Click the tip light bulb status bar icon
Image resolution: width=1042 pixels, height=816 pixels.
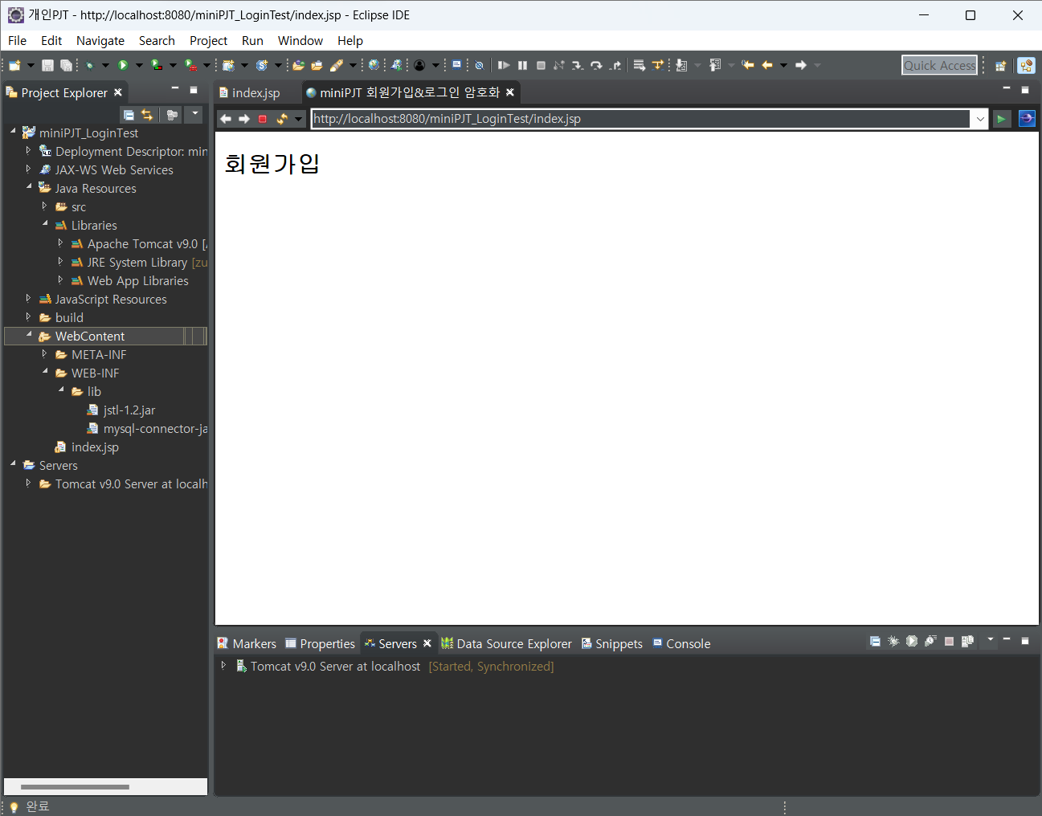click(14, 807)
